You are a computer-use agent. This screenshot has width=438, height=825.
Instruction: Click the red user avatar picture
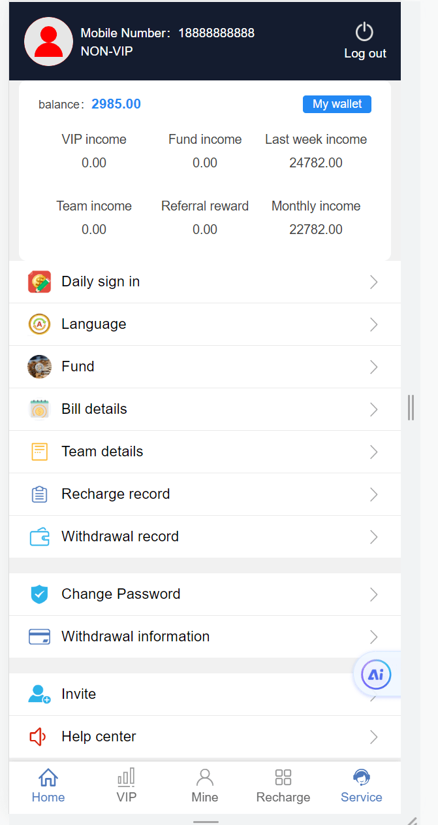(48, 42)
